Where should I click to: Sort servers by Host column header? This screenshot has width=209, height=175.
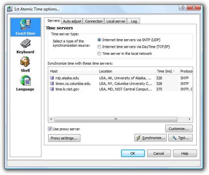(73, 71)
